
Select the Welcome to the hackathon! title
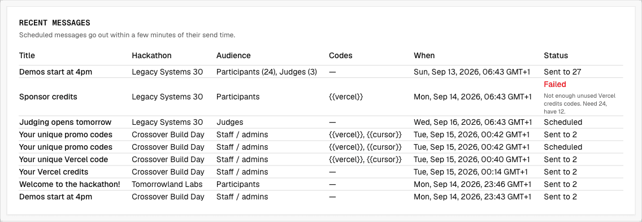tap(70, 184)
